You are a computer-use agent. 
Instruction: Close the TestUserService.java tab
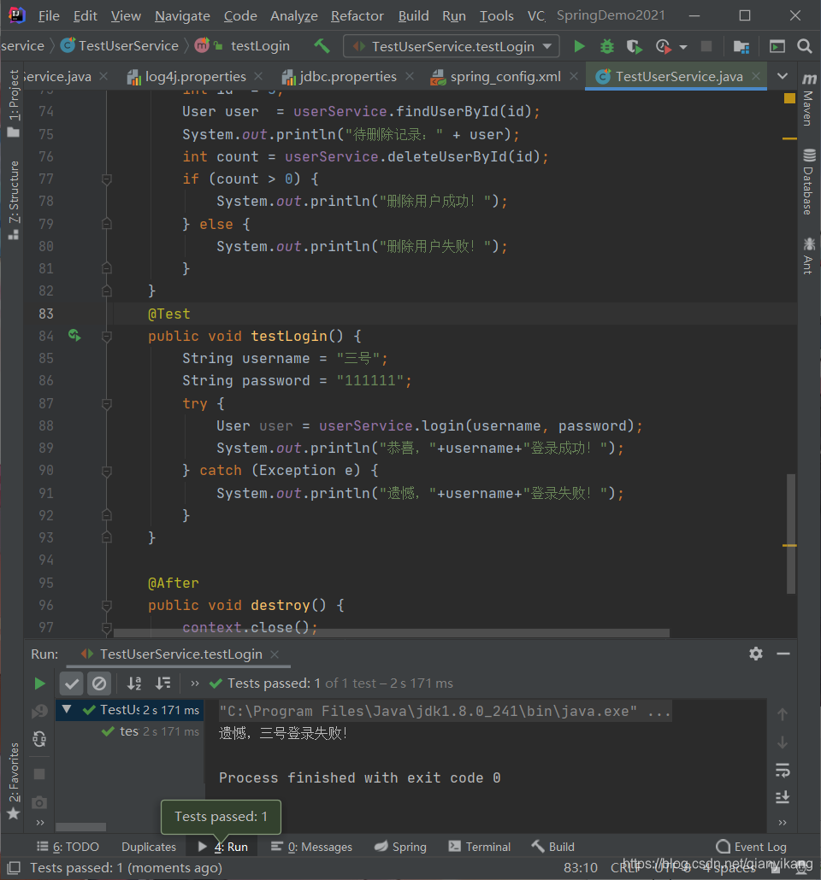click(x=756, y=76)
